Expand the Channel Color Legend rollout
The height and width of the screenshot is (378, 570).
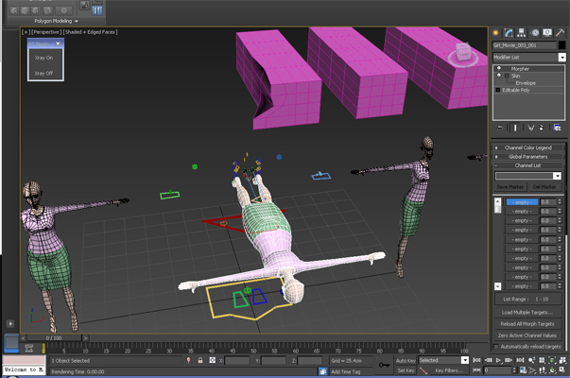[528, 147]
